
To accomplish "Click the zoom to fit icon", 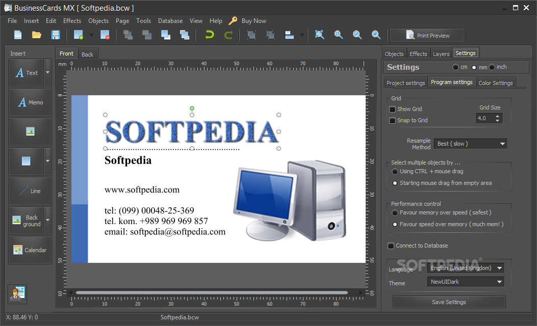I will 320,35.
